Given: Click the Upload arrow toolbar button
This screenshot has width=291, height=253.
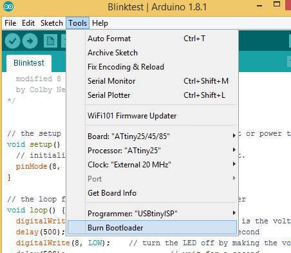Looking at the screenshot, I should 30,41.
